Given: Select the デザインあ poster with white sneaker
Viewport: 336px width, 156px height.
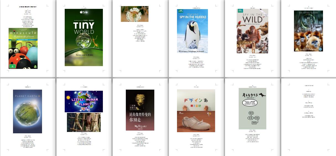Looking at the screenshot, I should 196,111.
